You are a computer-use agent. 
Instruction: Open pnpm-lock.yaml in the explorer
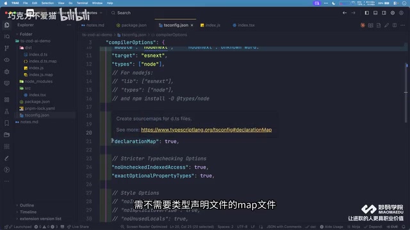(40, 108)
